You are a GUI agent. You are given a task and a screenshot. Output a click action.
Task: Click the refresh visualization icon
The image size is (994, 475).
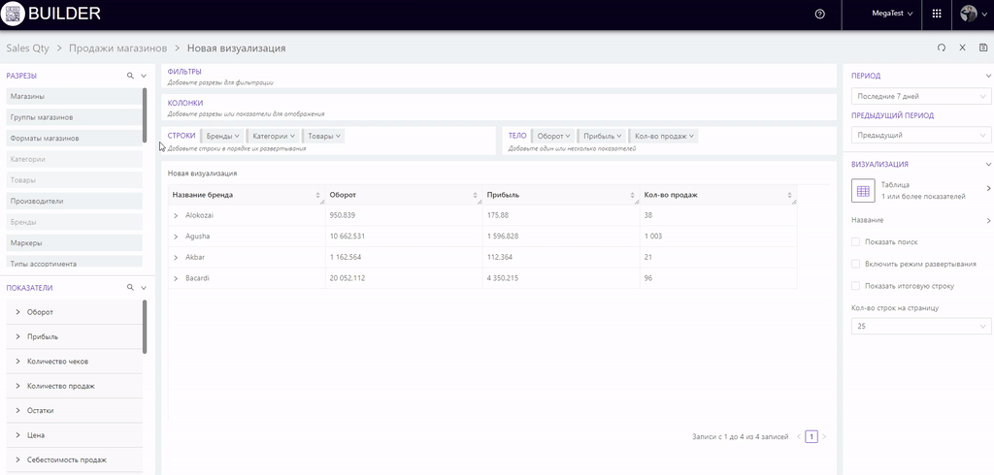tap(941, 47)
